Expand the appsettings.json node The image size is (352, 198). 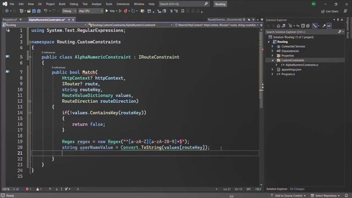pos(273,69)
